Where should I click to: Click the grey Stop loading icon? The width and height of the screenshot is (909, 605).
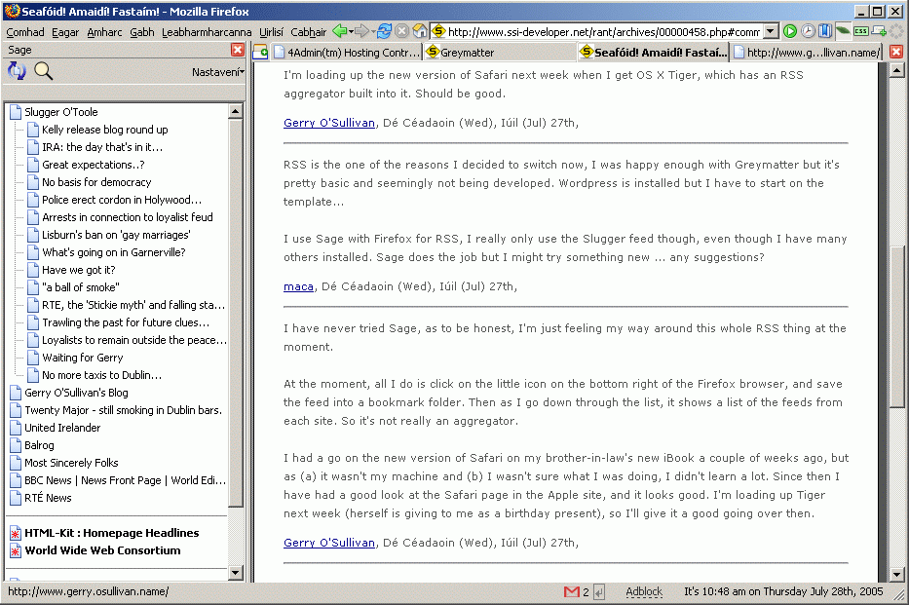click(401, 31)
